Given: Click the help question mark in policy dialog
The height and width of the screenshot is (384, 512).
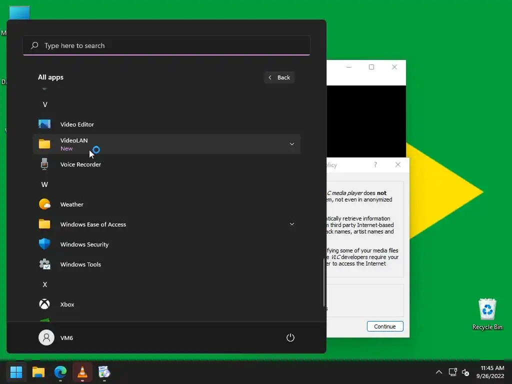Looking at the screenshot, I should click(x=375, y=164).
